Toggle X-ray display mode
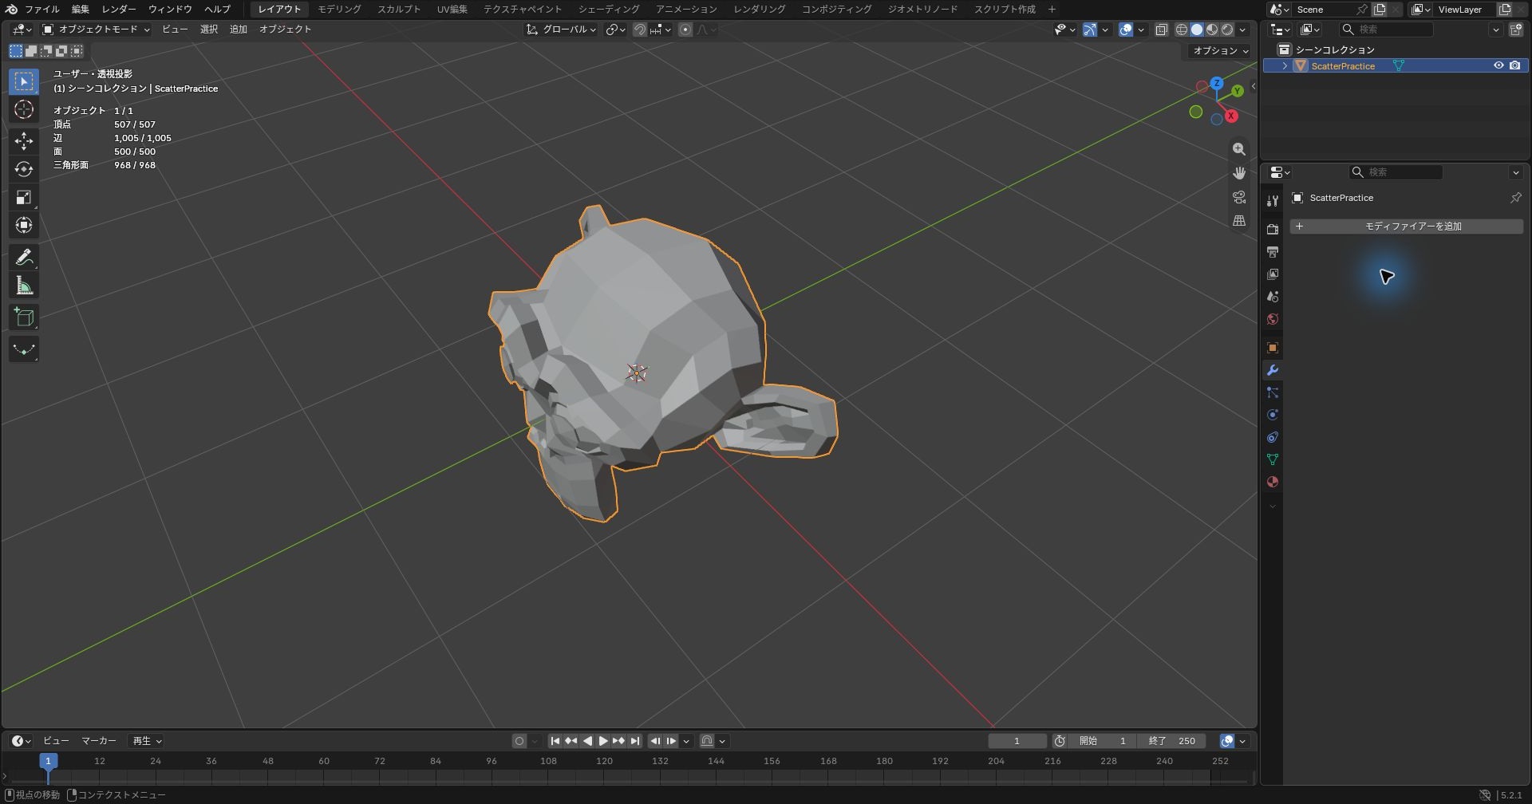 1162,30
